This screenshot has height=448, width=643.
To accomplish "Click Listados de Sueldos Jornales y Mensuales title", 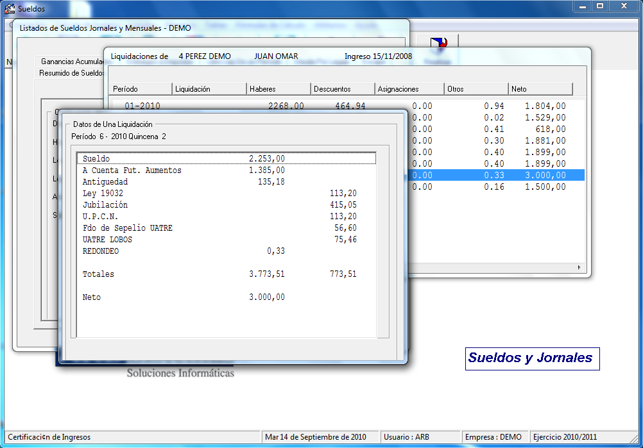I will (105, 28).
